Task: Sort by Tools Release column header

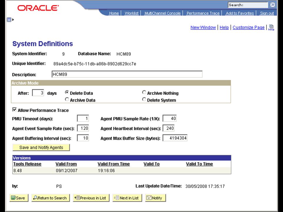Action: [27, 164]
